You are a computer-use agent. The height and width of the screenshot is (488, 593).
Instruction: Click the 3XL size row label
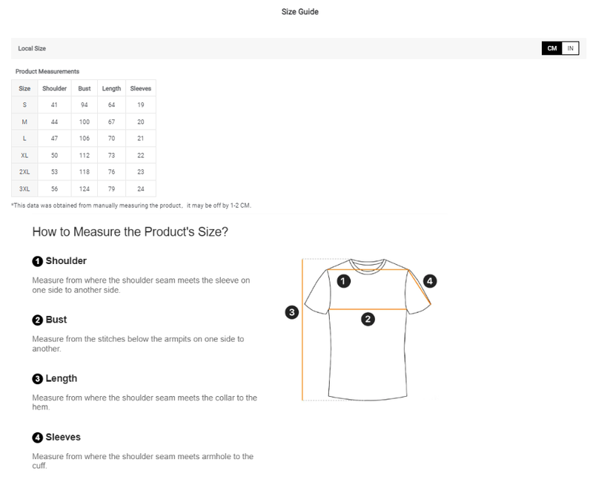coord(24,189)
